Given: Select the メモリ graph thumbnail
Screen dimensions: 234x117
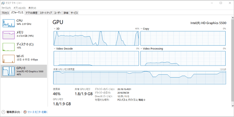Looking at the screenshot, I should [9, 35].
